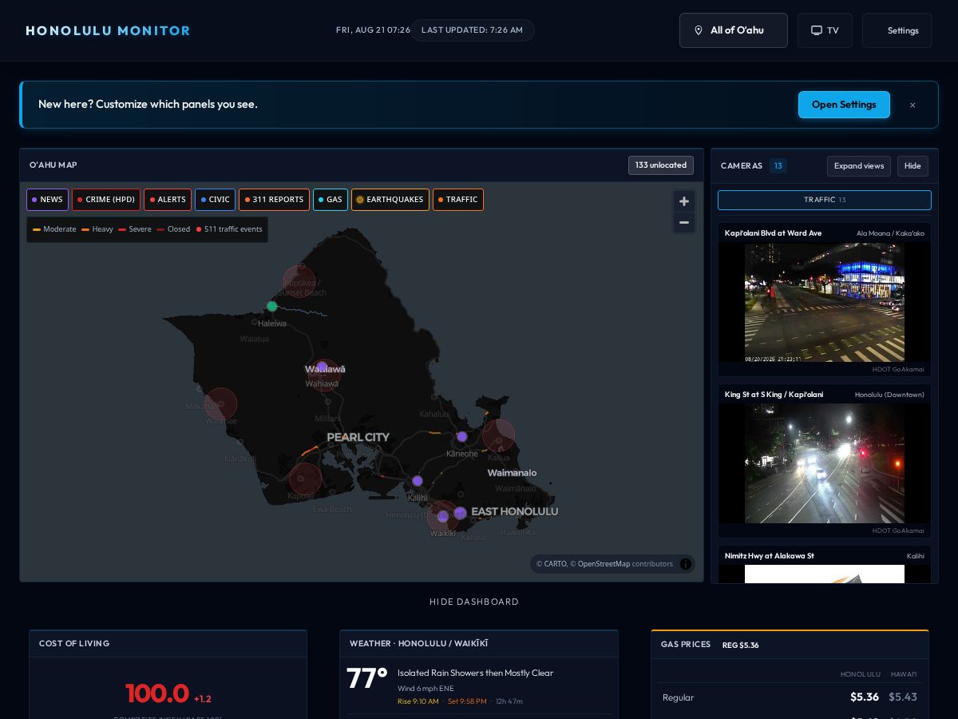Click the location pin icon by All of O'ahu

699,30
